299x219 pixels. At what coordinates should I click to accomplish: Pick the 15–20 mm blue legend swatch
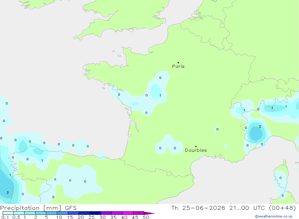pyautogui.click(x=74, y=213)
